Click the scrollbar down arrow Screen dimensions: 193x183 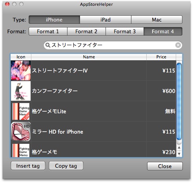pyautogui.click(x=179, y=154)
